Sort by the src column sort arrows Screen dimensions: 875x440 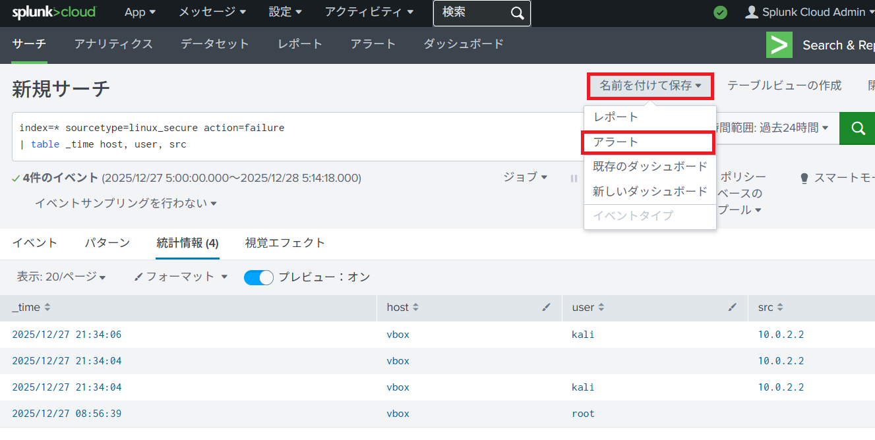[x=780, y=308]
